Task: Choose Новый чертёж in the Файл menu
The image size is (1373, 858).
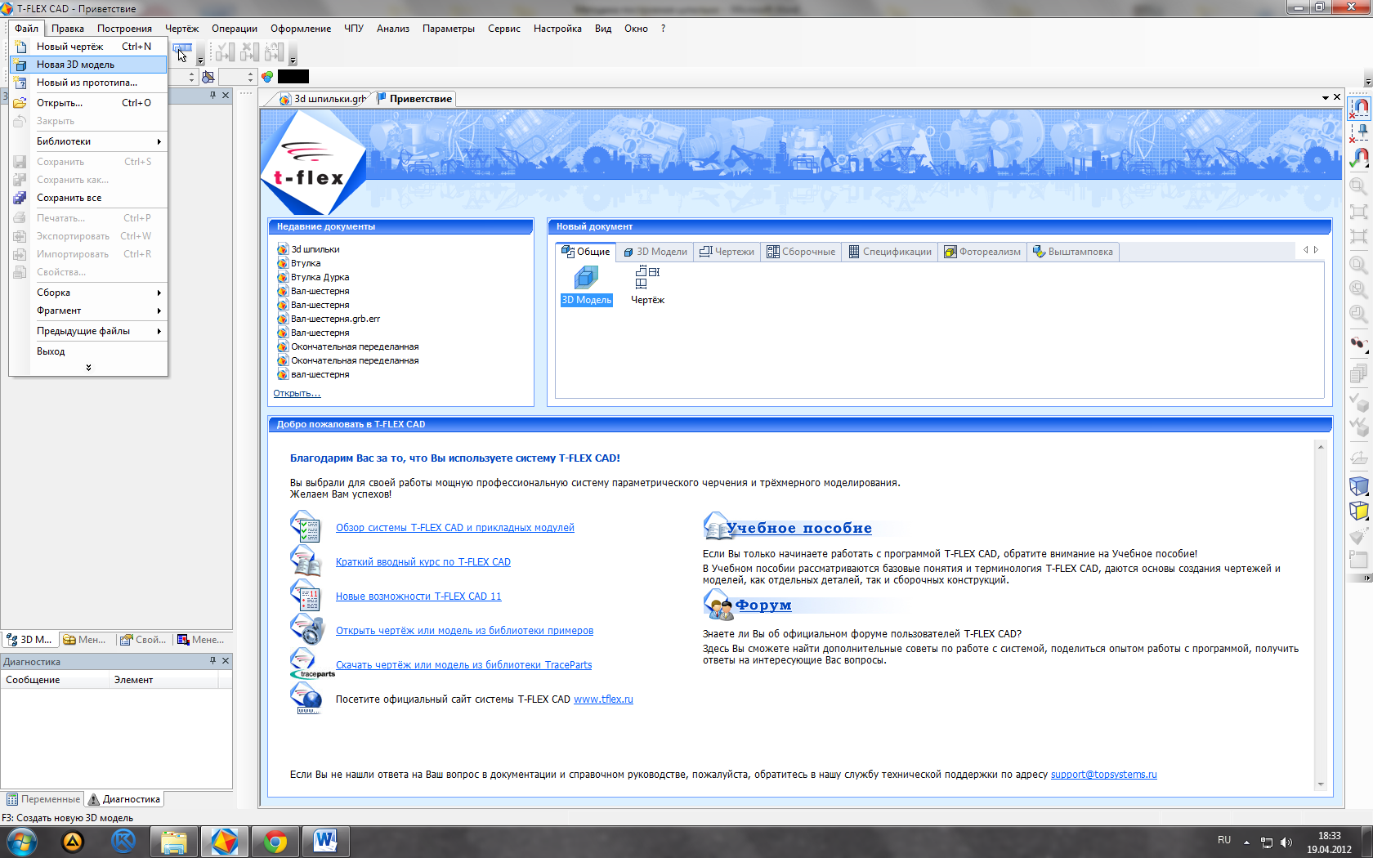Action: [x=88, y=47]
